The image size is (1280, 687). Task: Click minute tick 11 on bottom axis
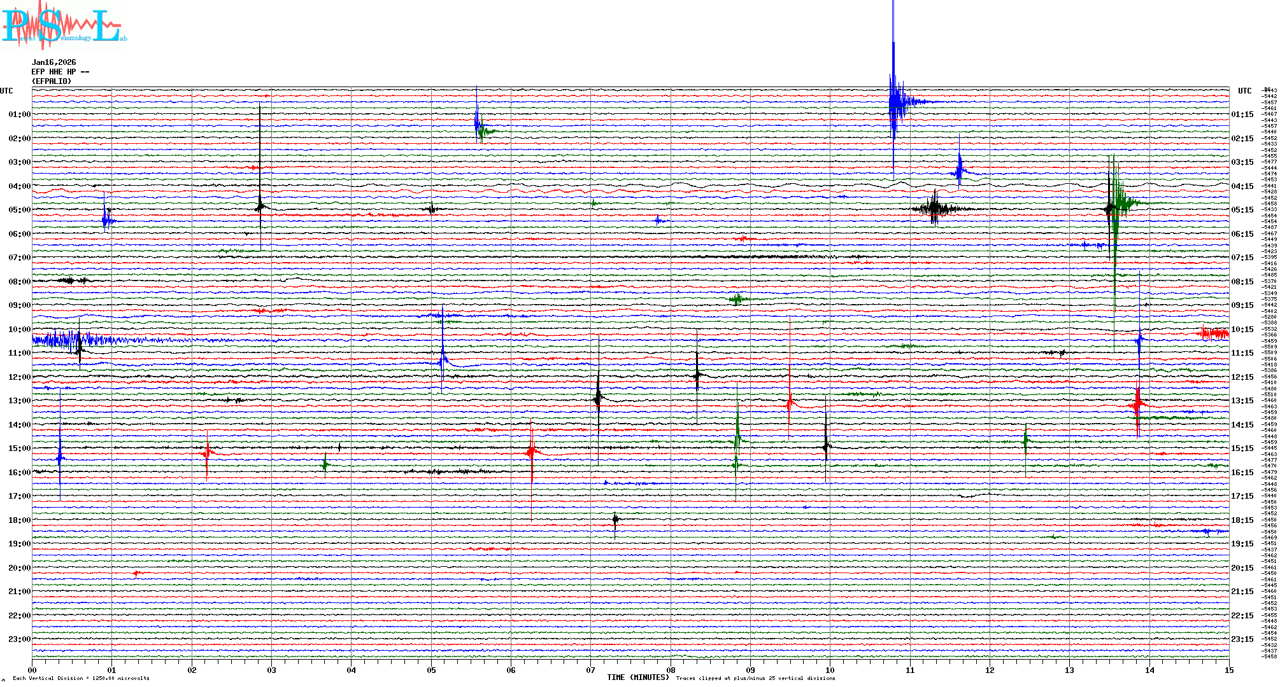(910, 670)
